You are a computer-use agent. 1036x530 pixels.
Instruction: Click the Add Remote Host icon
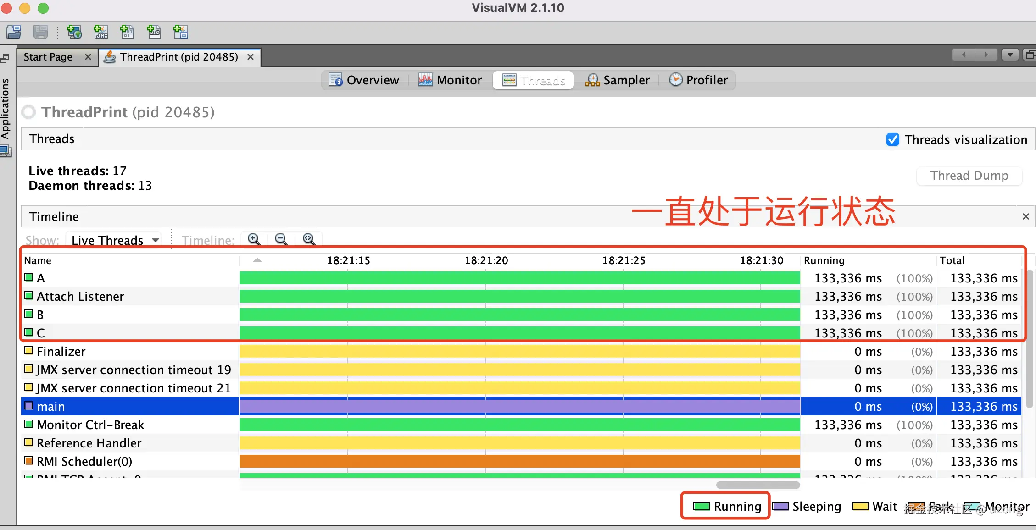(74, 32)
